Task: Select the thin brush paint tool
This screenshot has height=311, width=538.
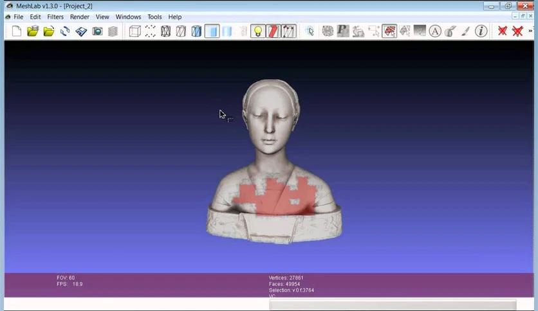Action: (466, 31)
